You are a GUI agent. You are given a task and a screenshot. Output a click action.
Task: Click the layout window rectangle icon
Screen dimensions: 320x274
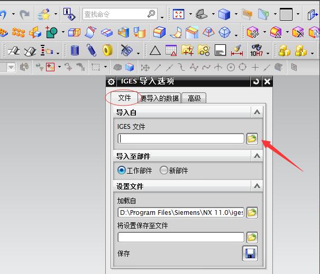tap(286, 14)
